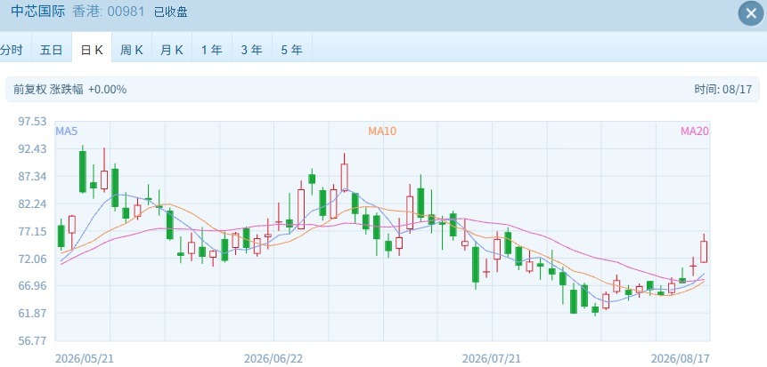The image size is (767, 367).
Task: Show the 5年 chart range
Action: [x=292, y=47]
